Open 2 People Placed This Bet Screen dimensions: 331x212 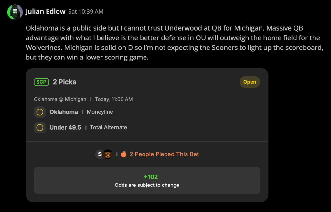[x=164, y=154]
